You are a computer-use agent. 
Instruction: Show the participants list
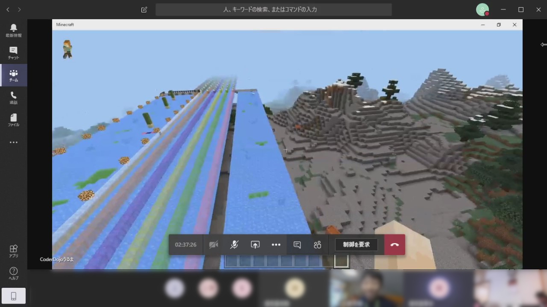318,244
